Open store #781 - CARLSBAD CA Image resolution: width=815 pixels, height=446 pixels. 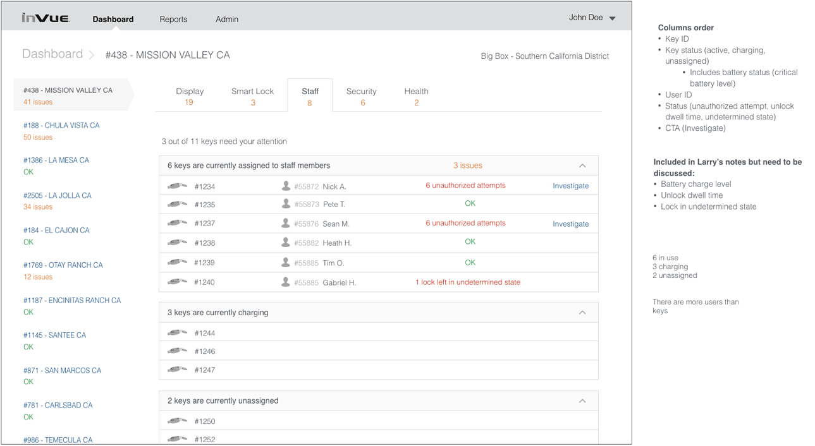58,406
